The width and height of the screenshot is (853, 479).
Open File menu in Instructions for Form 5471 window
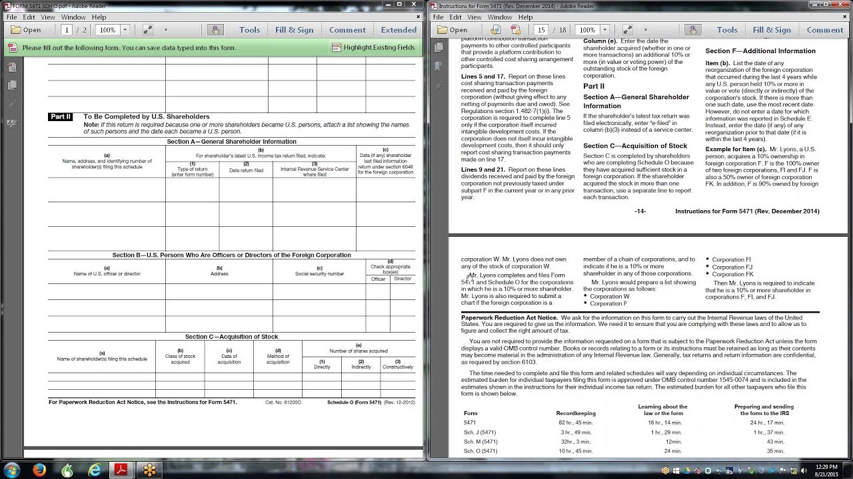[x=438, y=17]
